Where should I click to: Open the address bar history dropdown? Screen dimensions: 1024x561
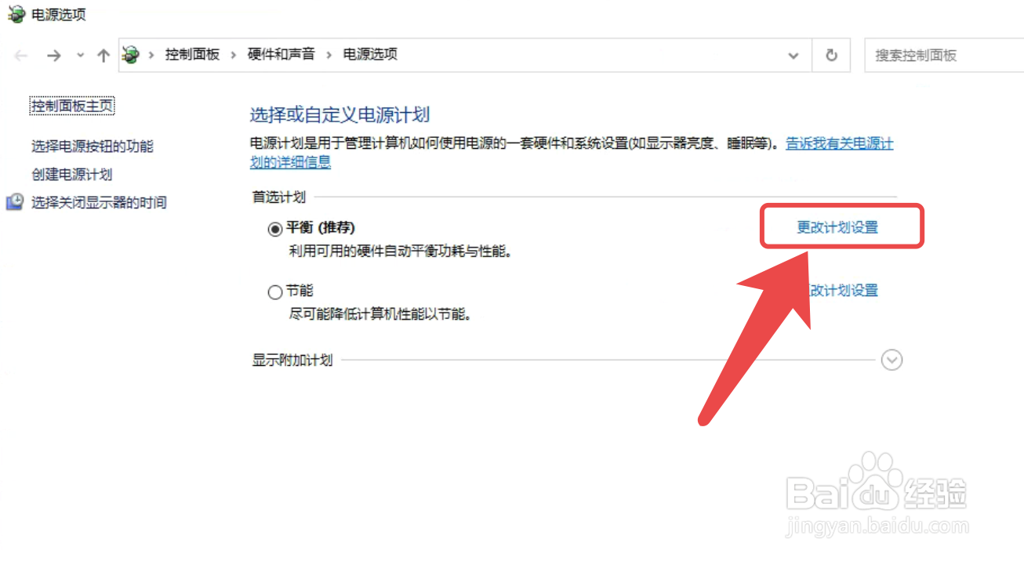point(793,56)
